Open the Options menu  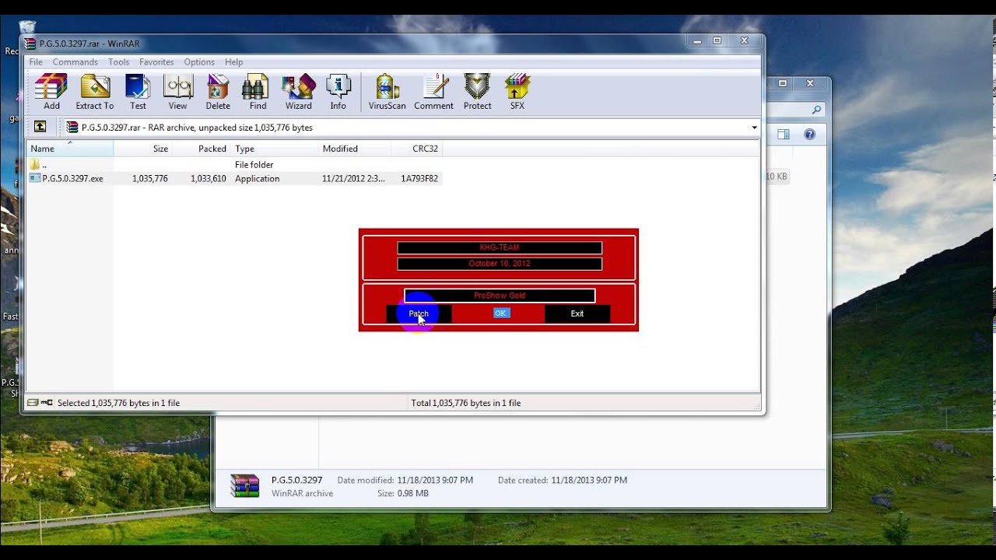[x=199, y=62]
